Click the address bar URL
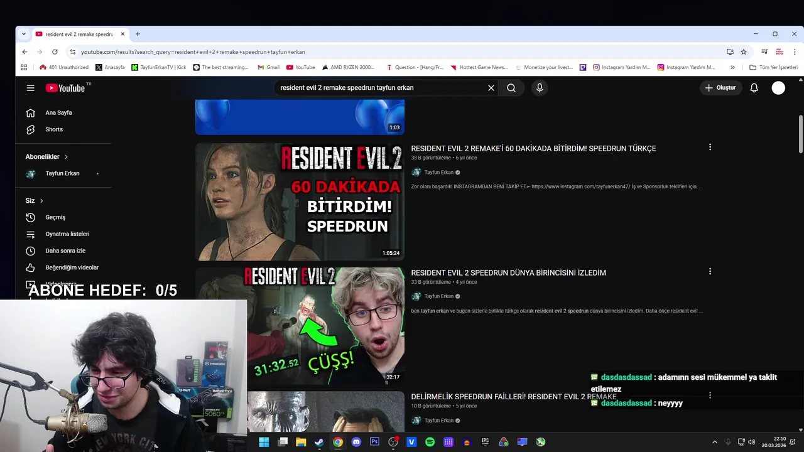Image resolution: width=804 pixels, height=452 pixels. coord(193,52)
